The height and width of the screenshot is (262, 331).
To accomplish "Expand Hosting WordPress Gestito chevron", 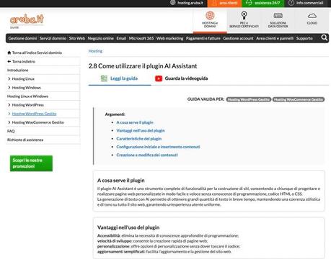I will pyautogui.click(x=9, y=114).
